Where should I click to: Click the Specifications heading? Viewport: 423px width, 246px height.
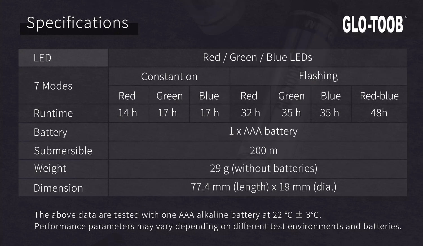point(78,23)
